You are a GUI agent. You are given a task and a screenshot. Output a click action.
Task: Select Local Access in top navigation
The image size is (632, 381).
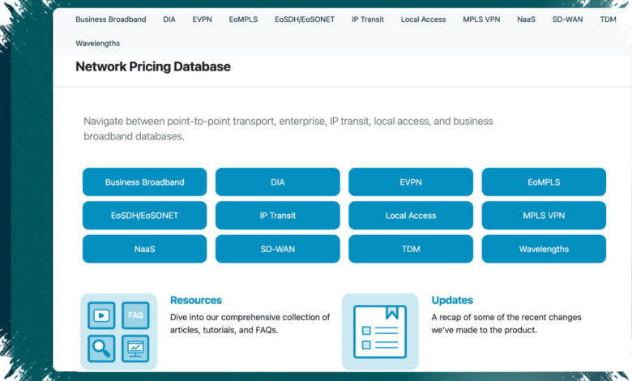423,19
